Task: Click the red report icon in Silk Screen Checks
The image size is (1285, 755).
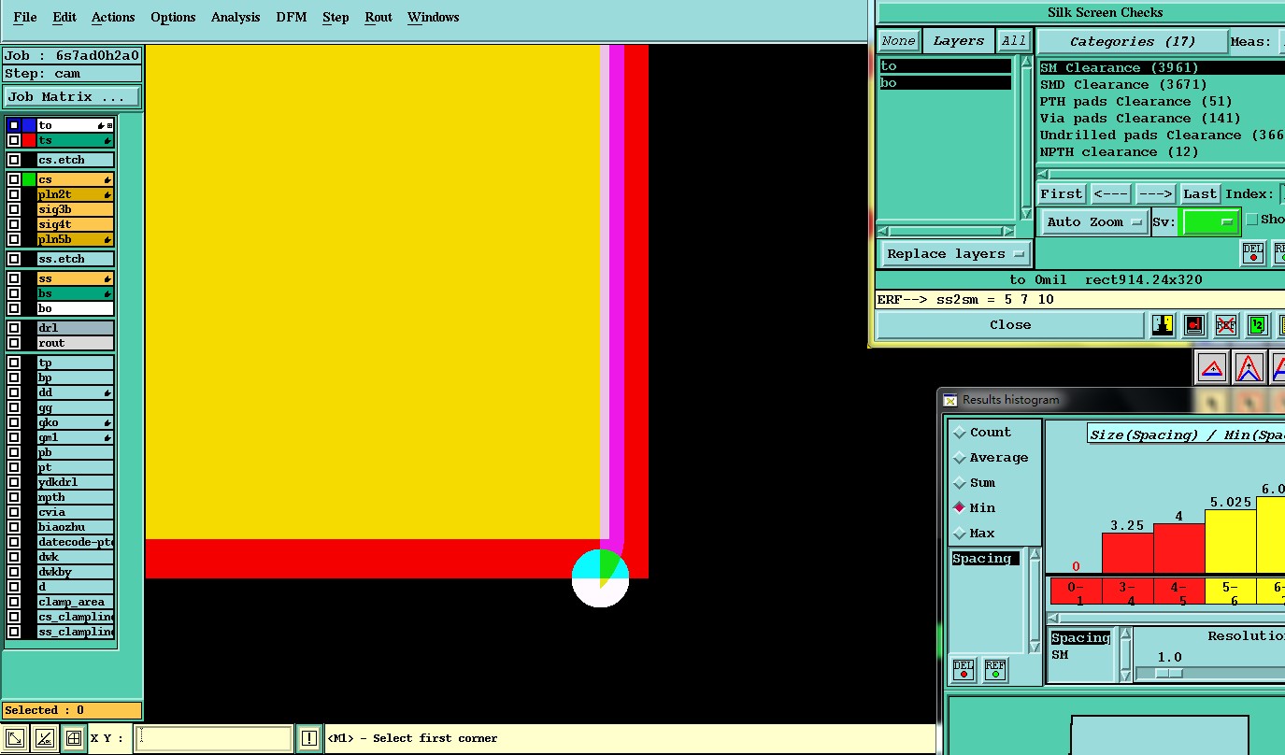Action: point(1193,324)
